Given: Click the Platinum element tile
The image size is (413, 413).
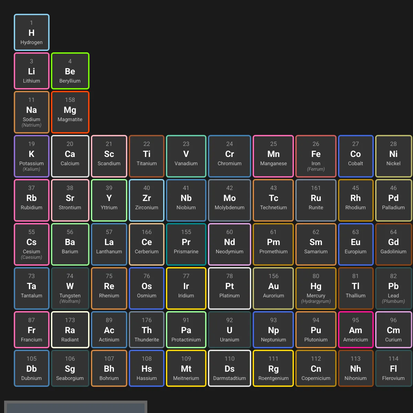Looking at the screenshot, I should point(230,288).
